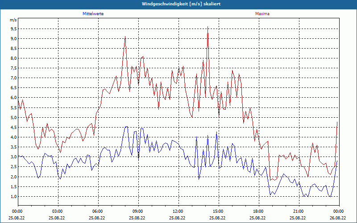Click the 3,5 y-axis value

tap(14, 147)
